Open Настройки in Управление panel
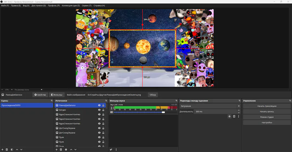292x152 pixels. pyautogui.click(x=267, y=122)
